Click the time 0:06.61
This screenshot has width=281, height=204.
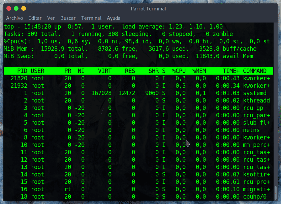click(x=227, y=182)
